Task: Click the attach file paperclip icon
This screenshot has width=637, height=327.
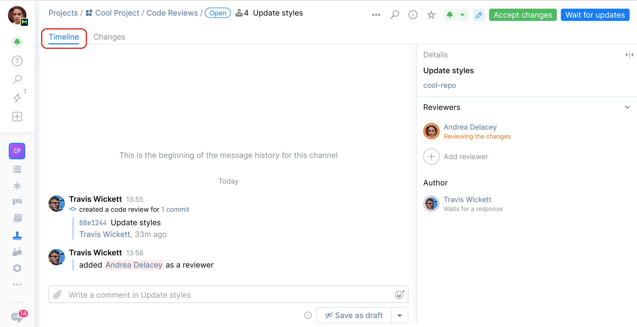Action: (x=57, y=295)
